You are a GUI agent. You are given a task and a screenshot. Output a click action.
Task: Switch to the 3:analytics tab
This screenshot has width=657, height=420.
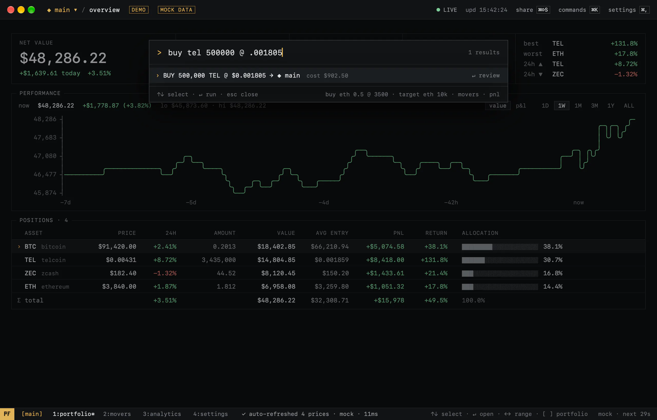162,414
